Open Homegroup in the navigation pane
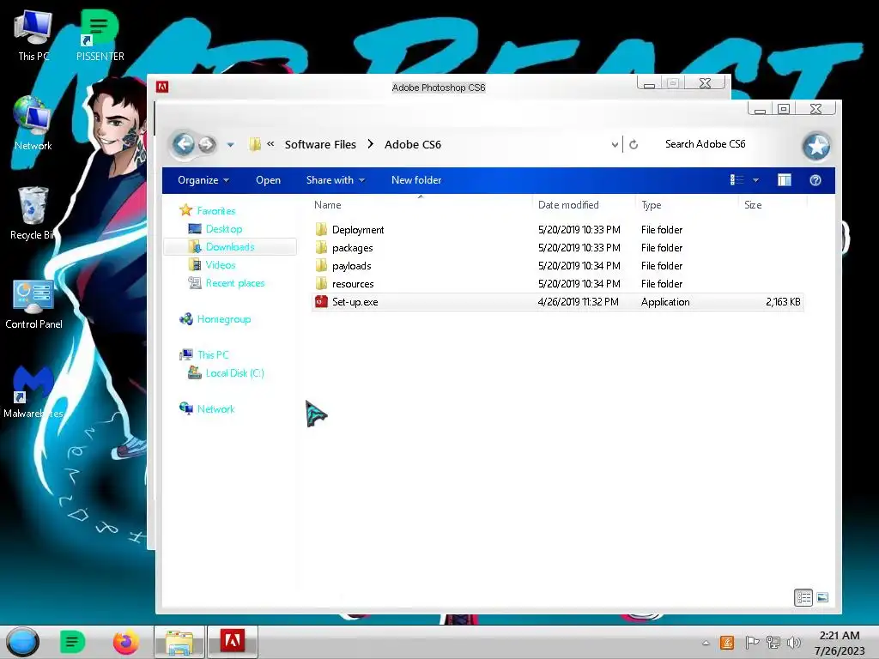This screenshot has height=659, width=879. coord(224,319)
